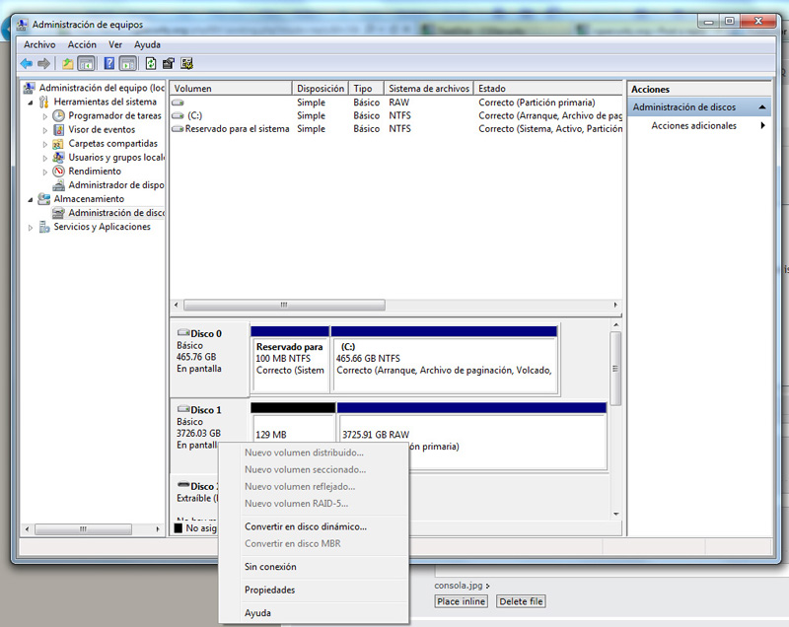Click the Place inline button
This screenshot has width=789, height=627.
point(462,601)
